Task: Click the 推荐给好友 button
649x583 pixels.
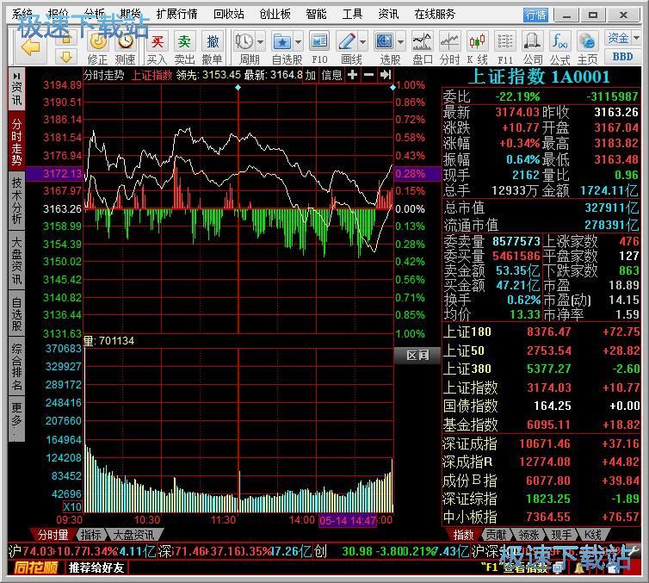Action: point(96,567)
